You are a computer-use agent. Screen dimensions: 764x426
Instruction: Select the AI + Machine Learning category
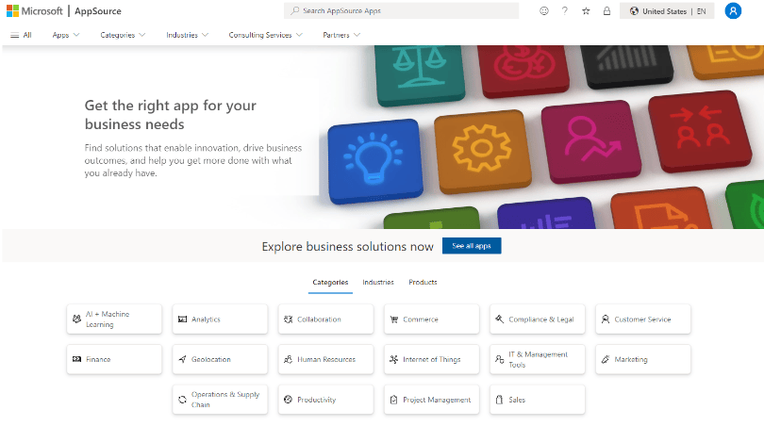tap(114, 319)
